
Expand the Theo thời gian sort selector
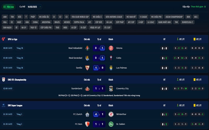pyautogui.click(x=198, y=7)
